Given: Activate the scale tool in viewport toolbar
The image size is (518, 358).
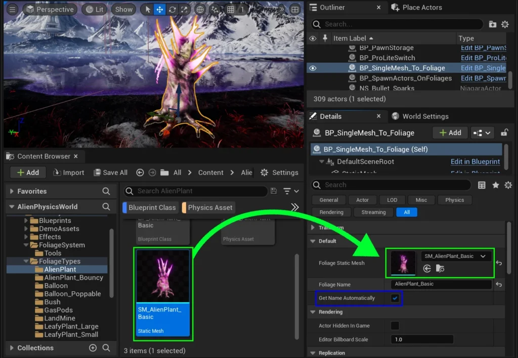Looking at the screenshot, I should click(185, 10).
